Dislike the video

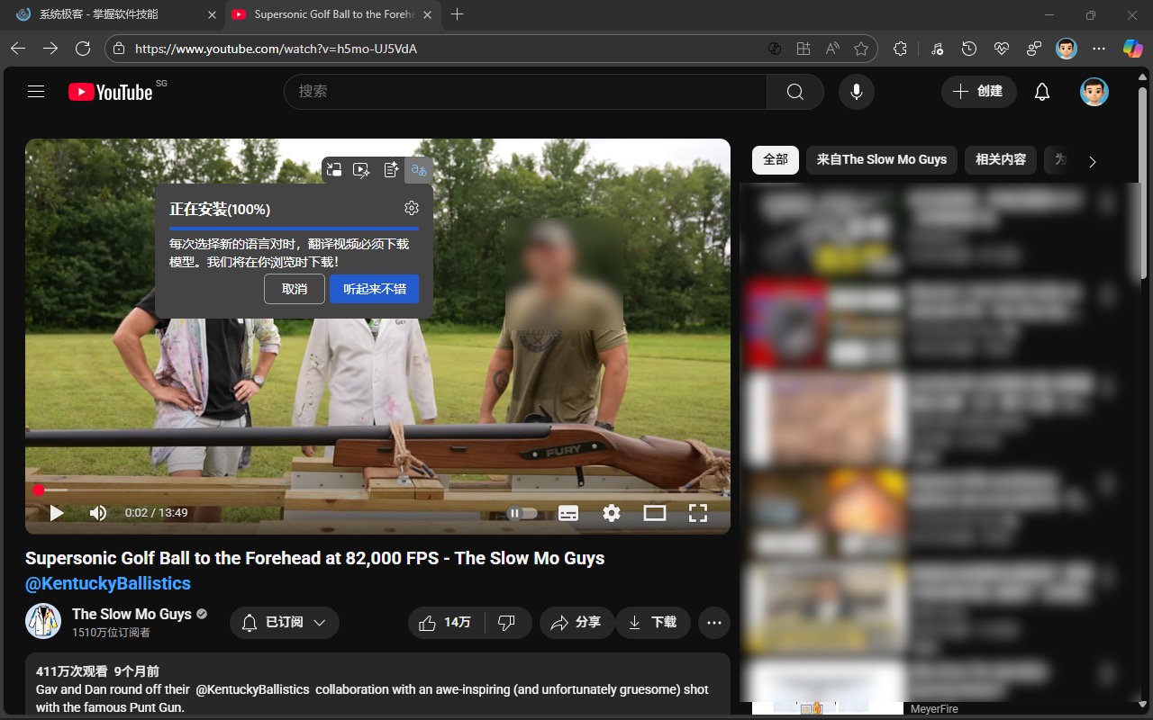click(506, 623)
